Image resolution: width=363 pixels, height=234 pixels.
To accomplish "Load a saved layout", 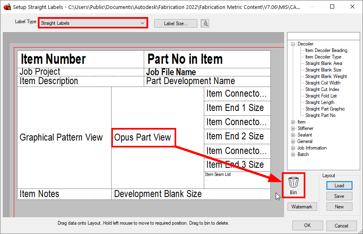I will coord(339,185).
